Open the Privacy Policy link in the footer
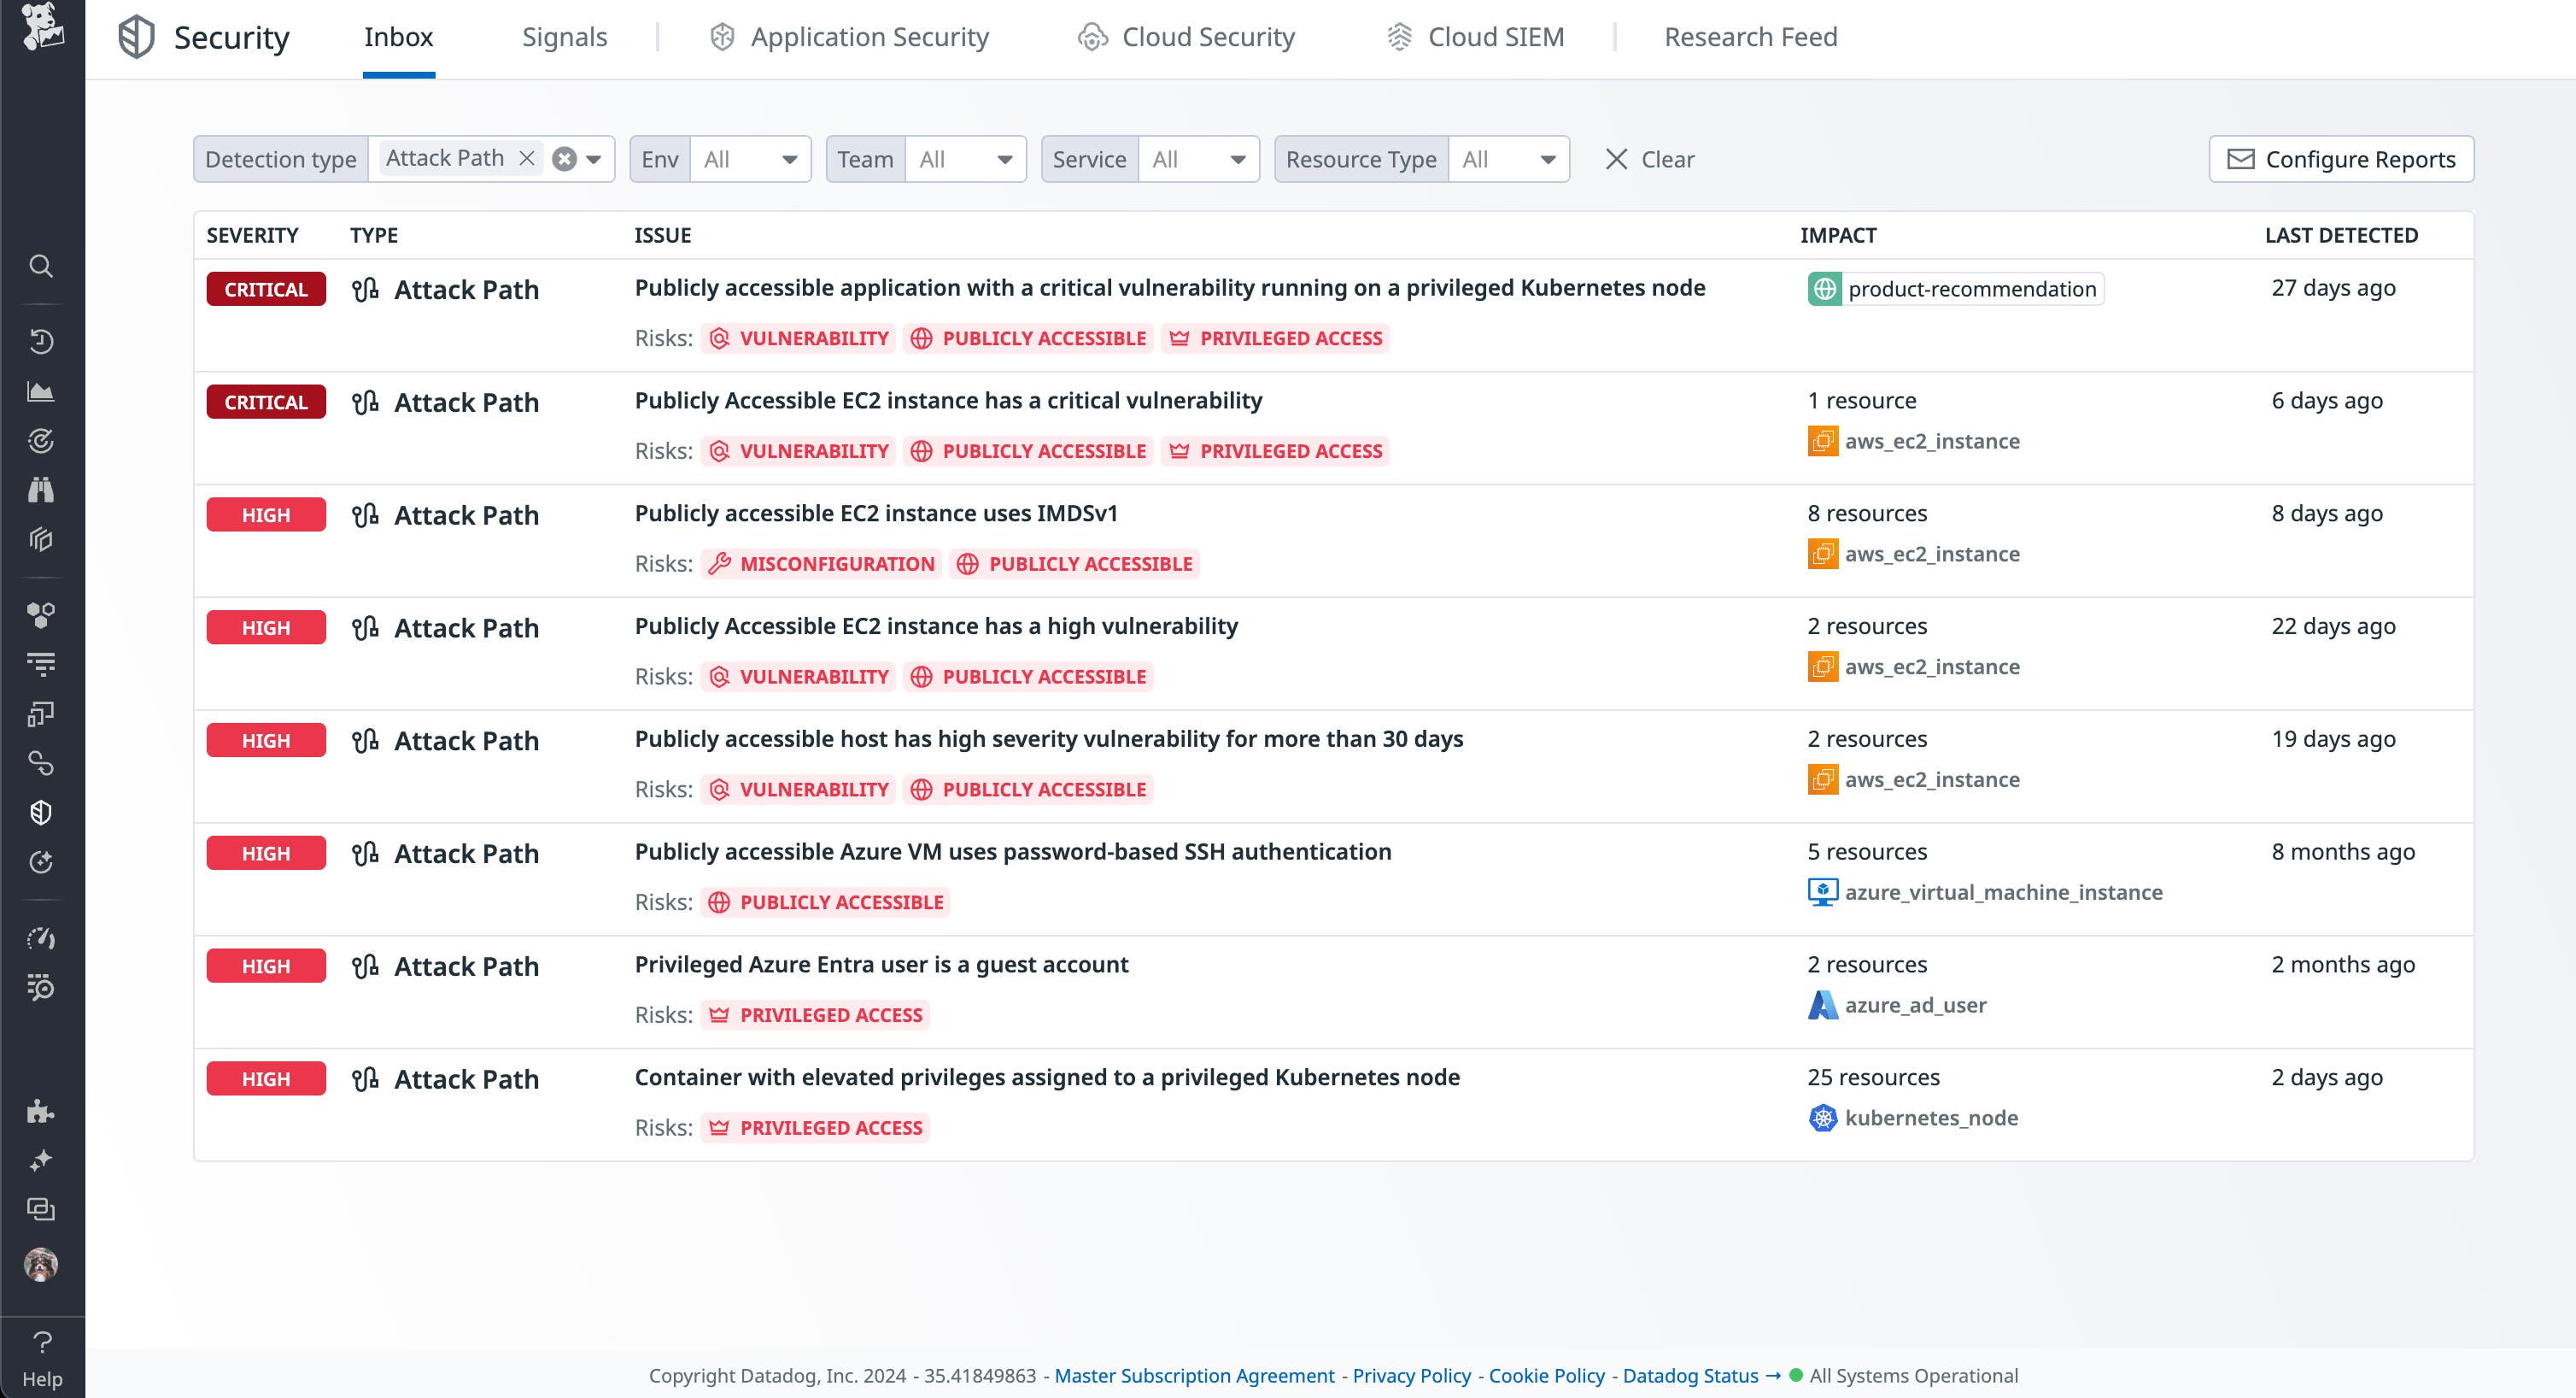 point(1410,1375)
